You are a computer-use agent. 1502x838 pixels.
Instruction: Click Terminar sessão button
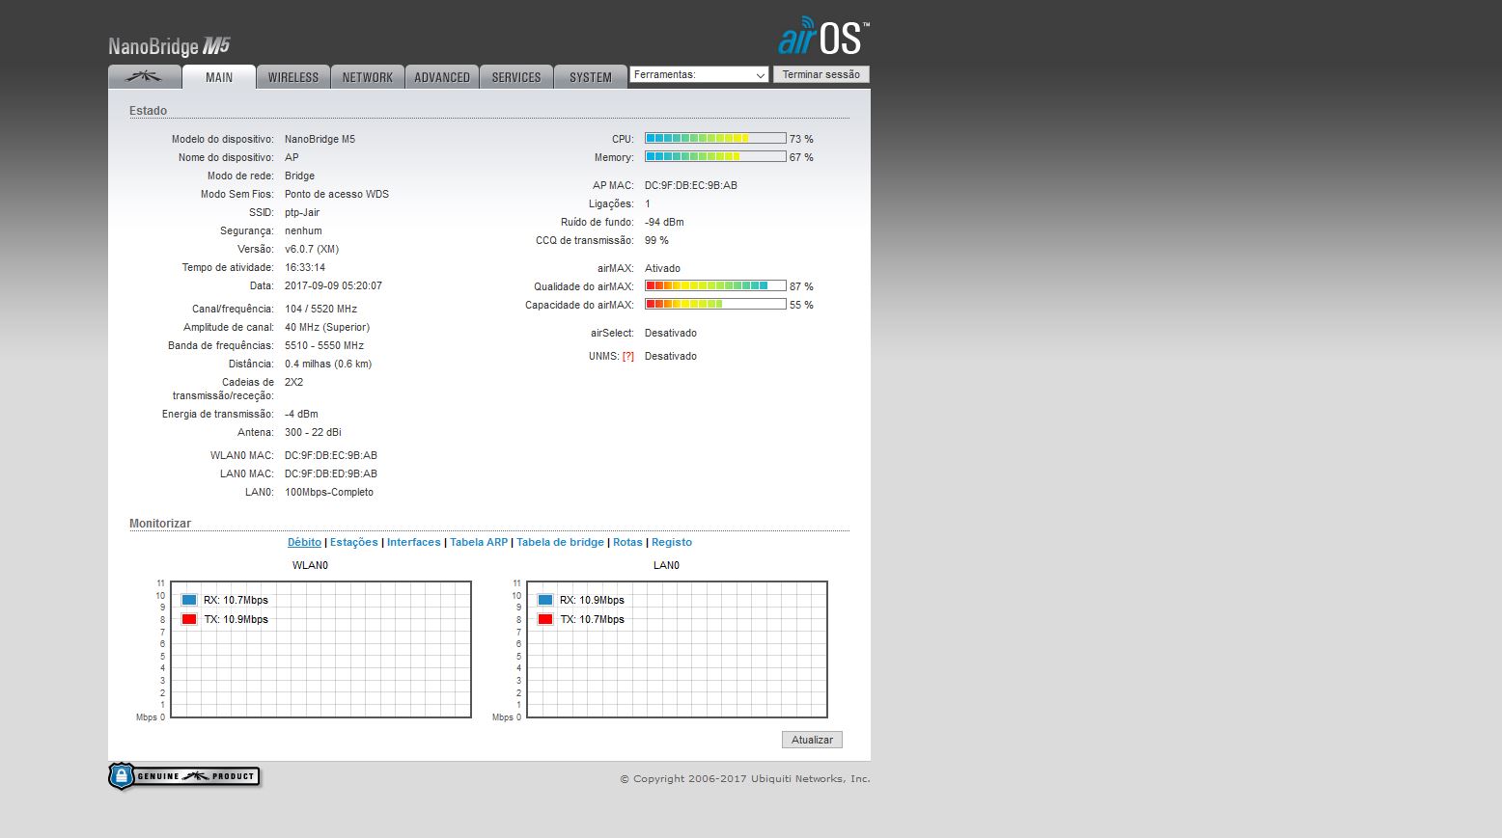[x=821, y=74]
